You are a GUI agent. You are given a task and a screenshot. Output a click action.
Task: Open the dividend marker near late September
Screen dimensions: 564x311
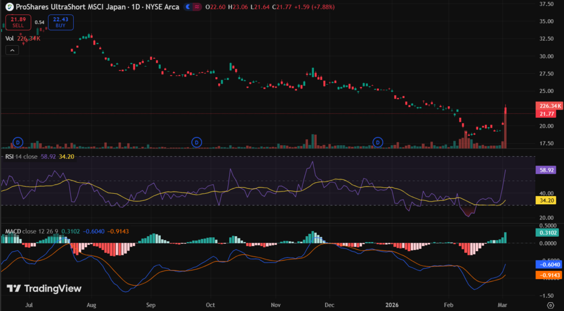coord(197,142)
